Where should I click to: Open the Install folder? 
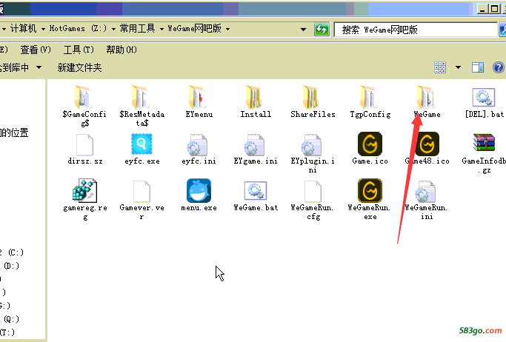[x=256, y=101]
